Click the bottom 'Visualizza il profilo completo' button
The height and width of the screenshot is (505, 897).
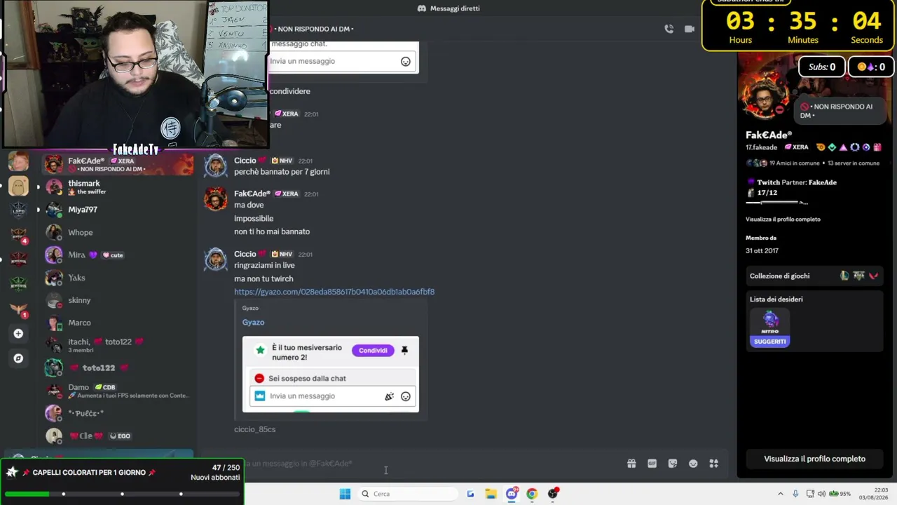814,459
